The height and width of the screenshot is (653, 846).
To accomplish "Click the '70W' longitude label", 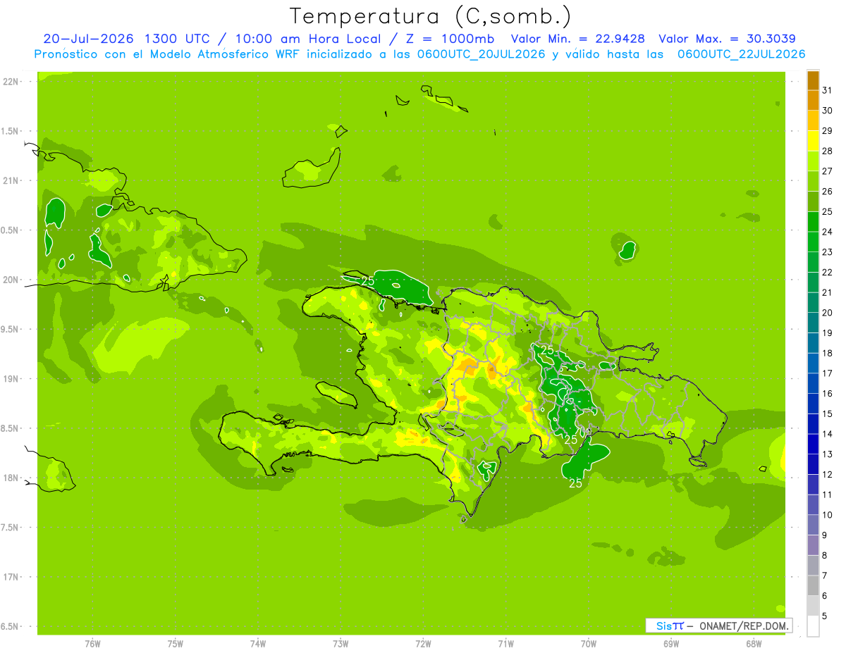I will click(589, 644).
